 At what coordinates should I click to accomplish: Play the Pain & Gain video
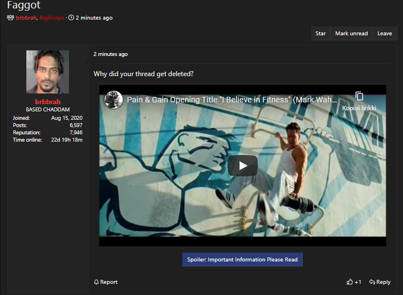[x=243, y=166]
